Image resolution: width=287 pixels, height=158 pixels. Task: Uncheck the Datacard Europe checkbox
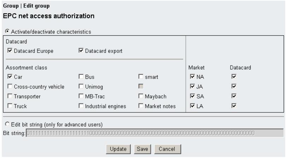click(x=9, y=51)
